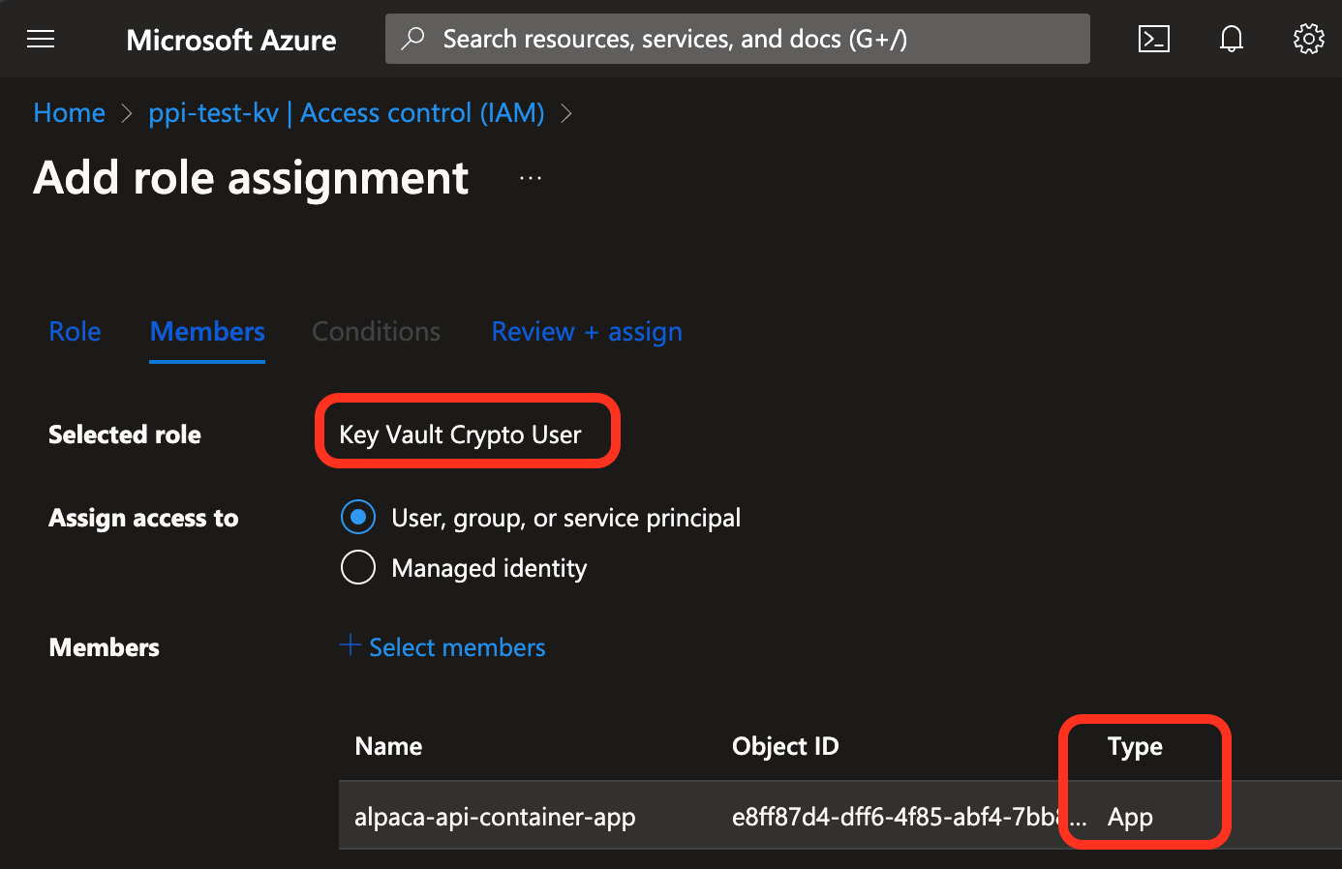Open ppi-test-kv Access control (IAM) breadcrumb
Screen dimensions: 1342x869
(x=346, y=113)
